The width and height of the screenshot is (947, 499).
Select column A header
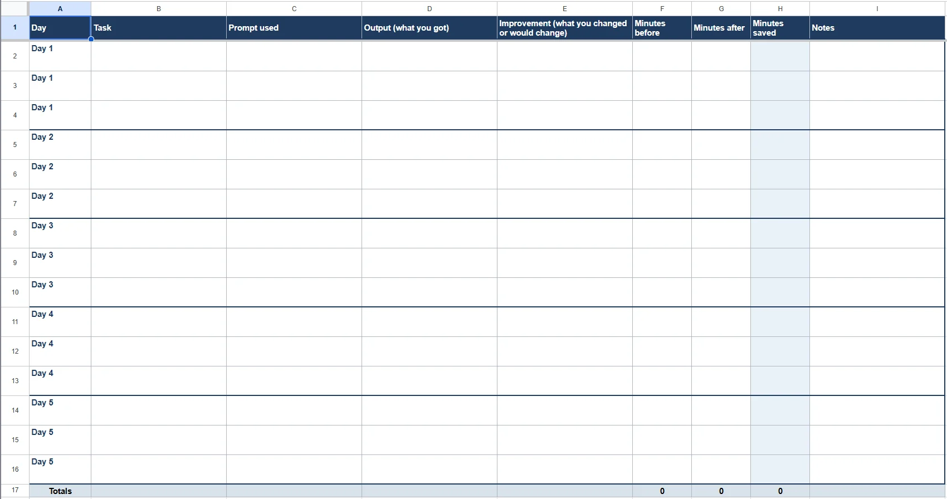(x=60, y=8)
